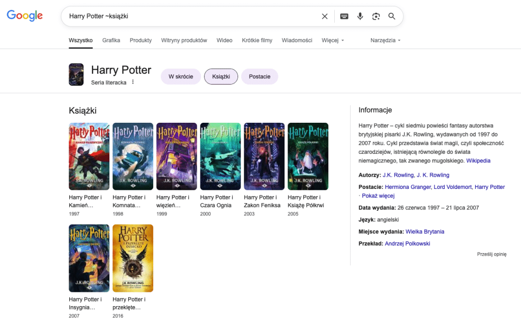Click the Harry Potter panel heading

121,70
